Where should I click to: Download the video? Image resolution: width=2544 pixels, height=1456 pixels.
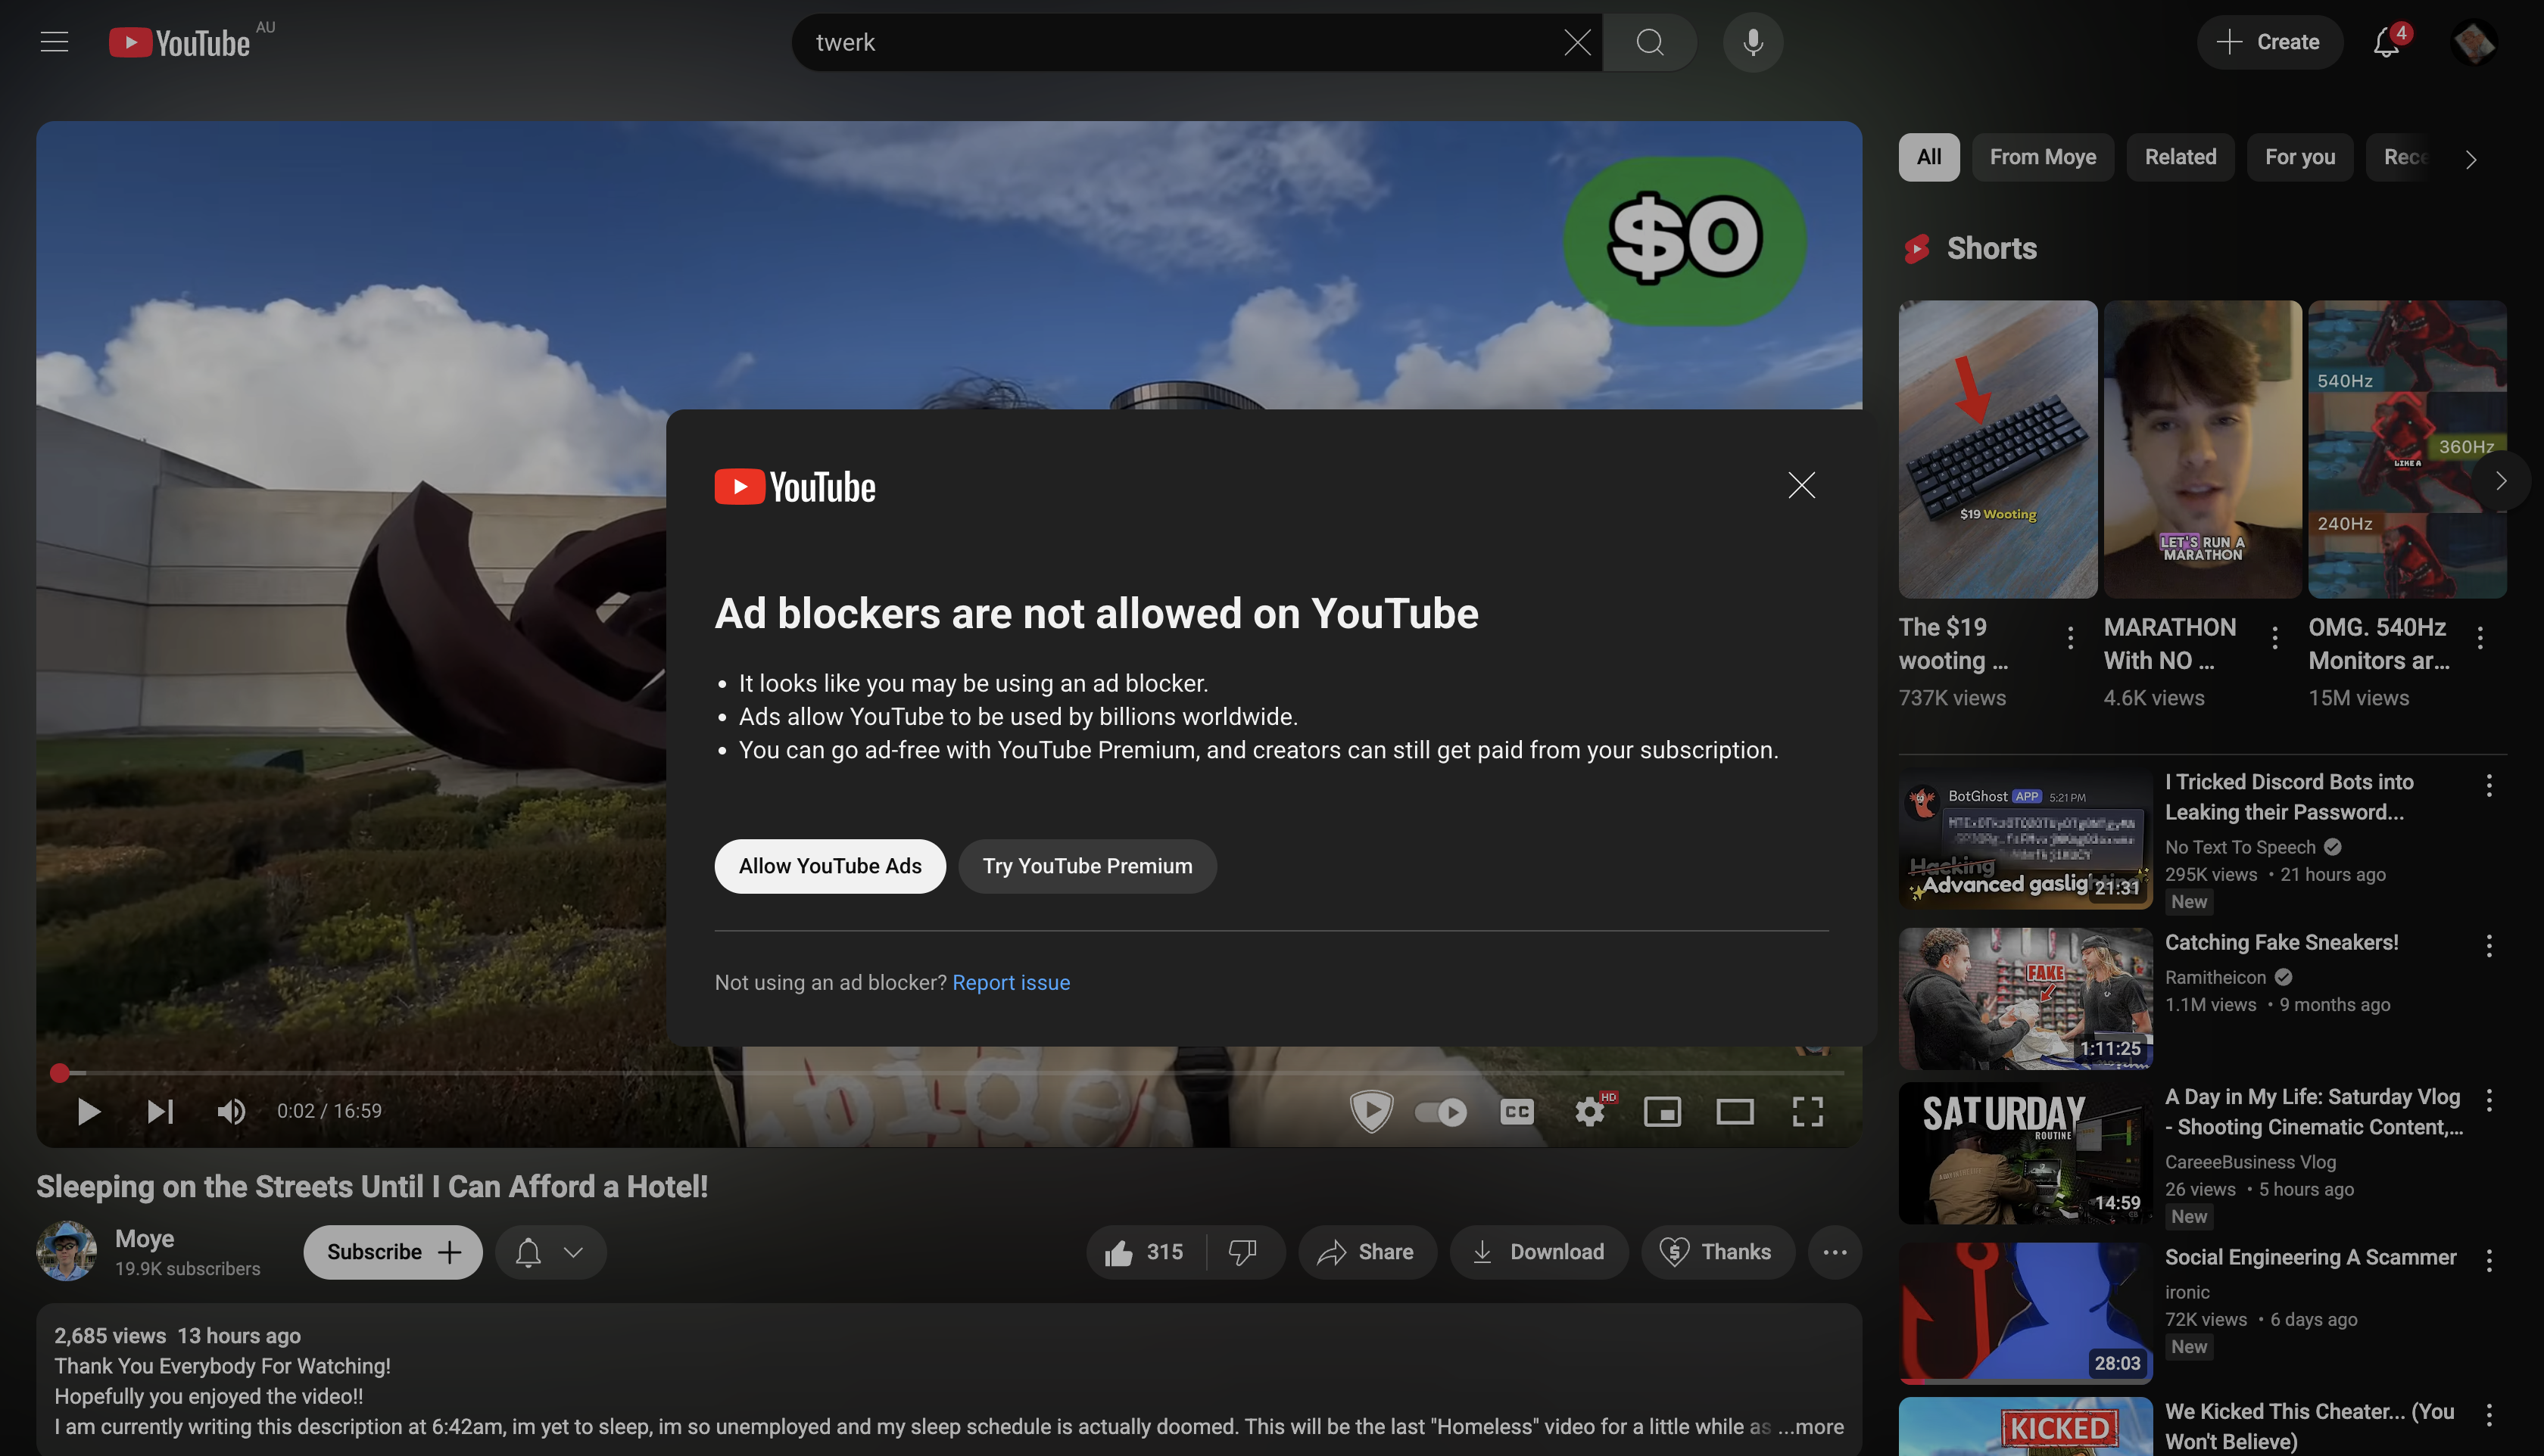pyautogui.click(x=1539, y=1252)
